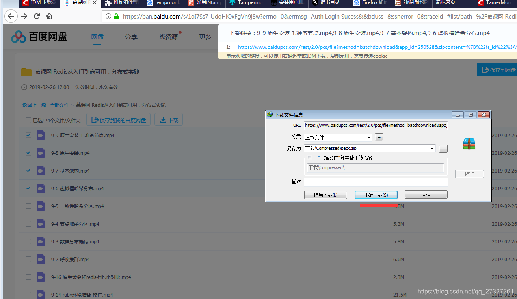
Task: Click video file icon for 9-14 ruby环境准备-操作.mp4
Action: 41,295
